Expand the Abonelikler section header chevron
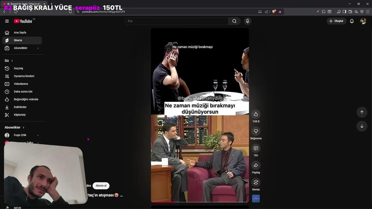 tap(24, 127)
